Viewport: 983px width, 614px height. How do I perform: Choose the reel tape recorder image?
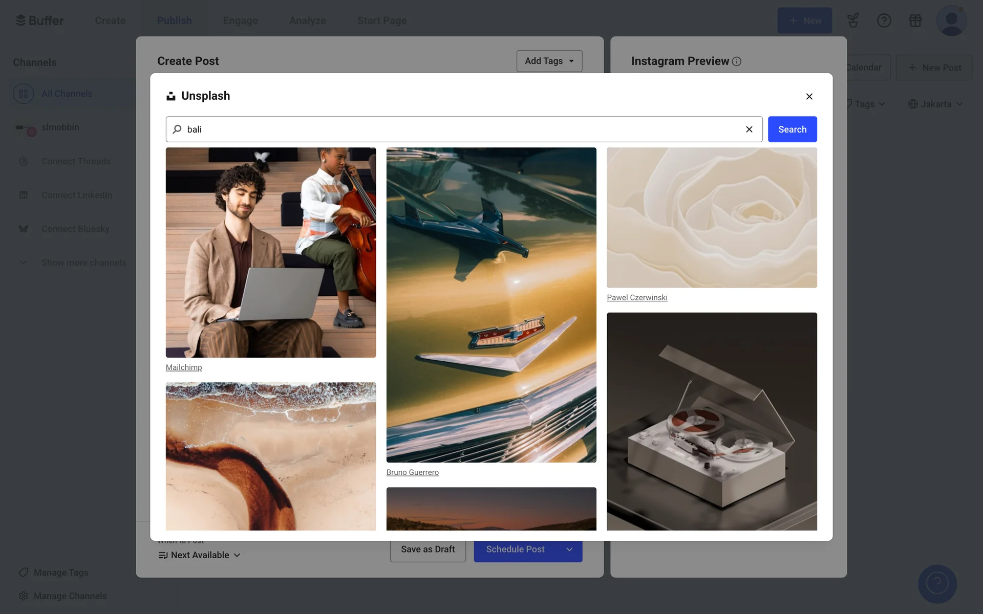[x=712, y=421]
